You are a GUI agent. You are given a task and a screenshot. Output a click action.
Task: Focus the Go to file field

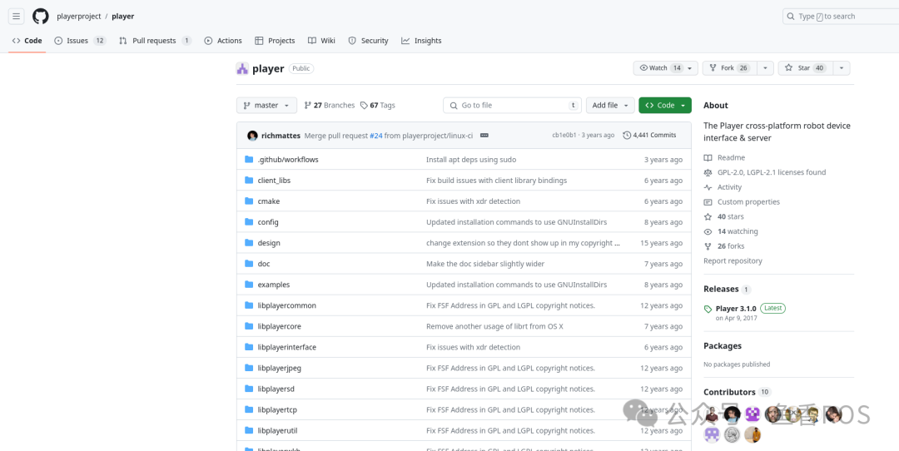[512, 106]
